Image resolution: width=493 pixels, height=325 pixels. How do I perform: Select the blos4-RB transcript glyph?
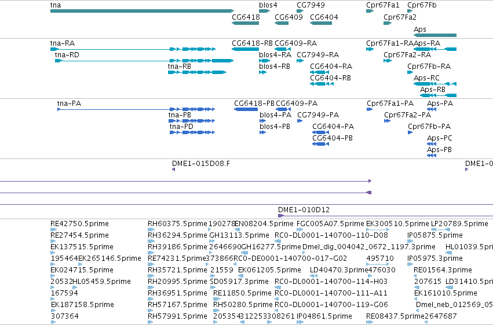262,72
